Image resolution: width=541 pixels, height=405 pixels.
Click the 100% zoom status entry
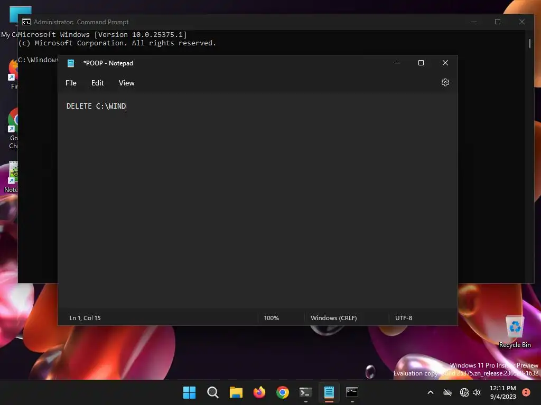pyautogui.click(x=271, y=318)
